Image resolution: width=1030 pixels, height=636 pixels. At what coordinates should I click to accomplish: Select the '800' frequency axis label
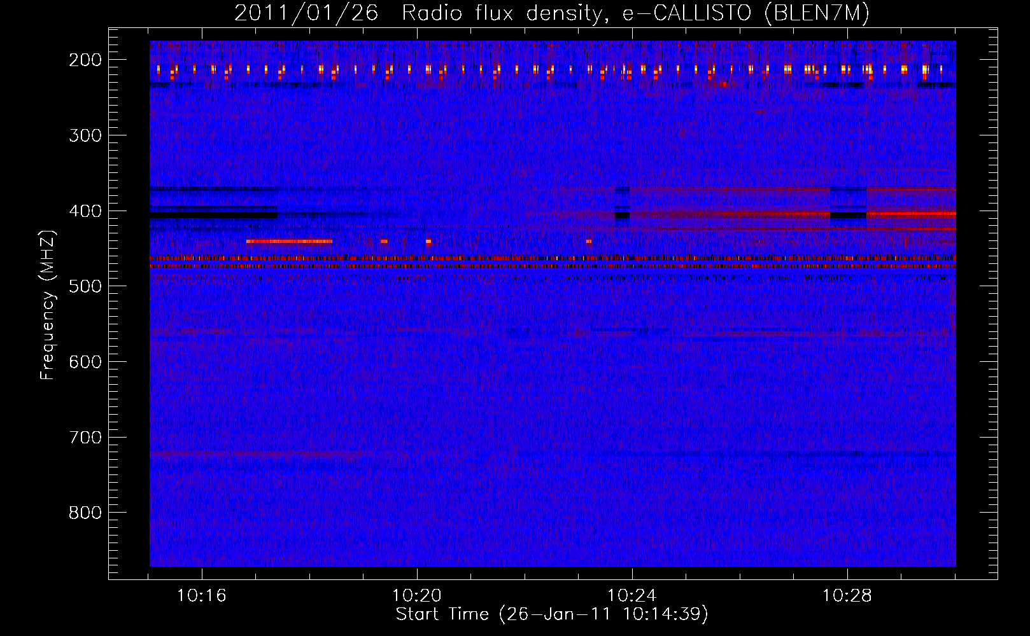85,513
